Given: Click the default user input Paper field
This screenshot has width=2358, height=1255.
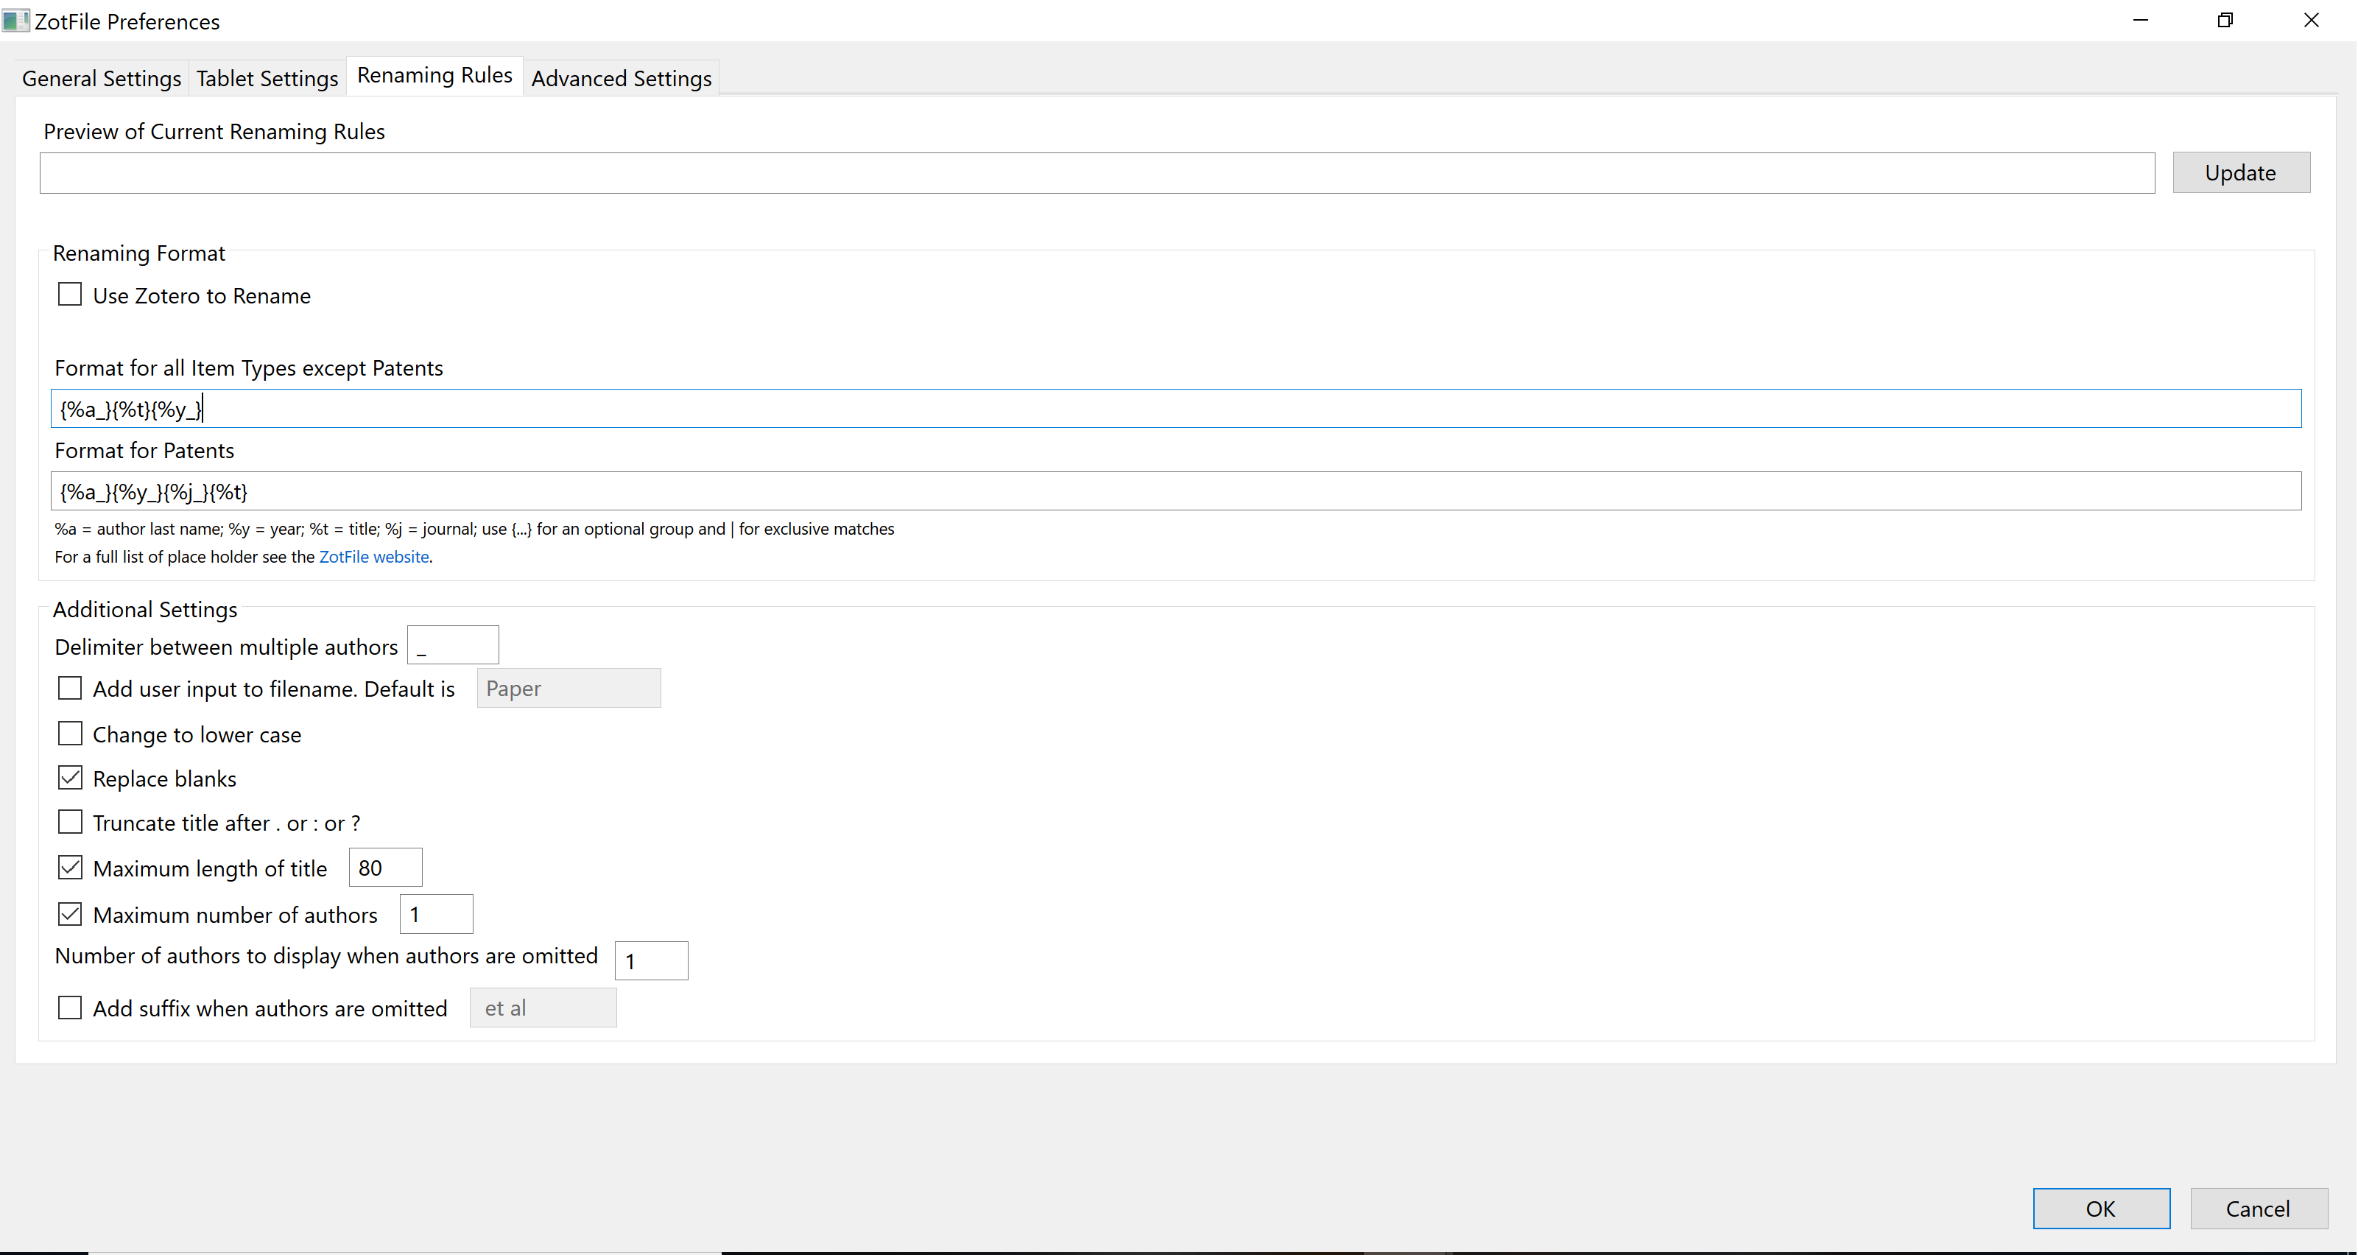Looking at the screenshot, I should (569, 689).
